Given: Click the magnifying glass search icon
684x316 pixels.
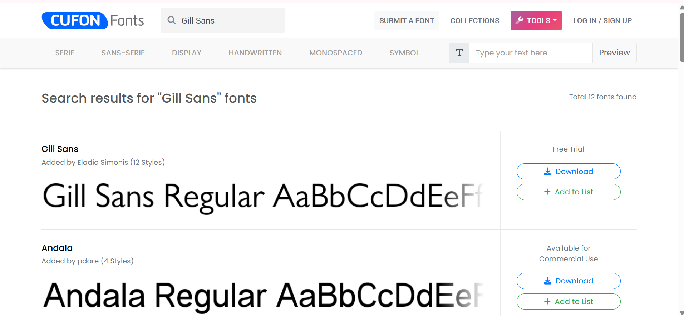Looking at the screenshot, I should pos(172,20).
